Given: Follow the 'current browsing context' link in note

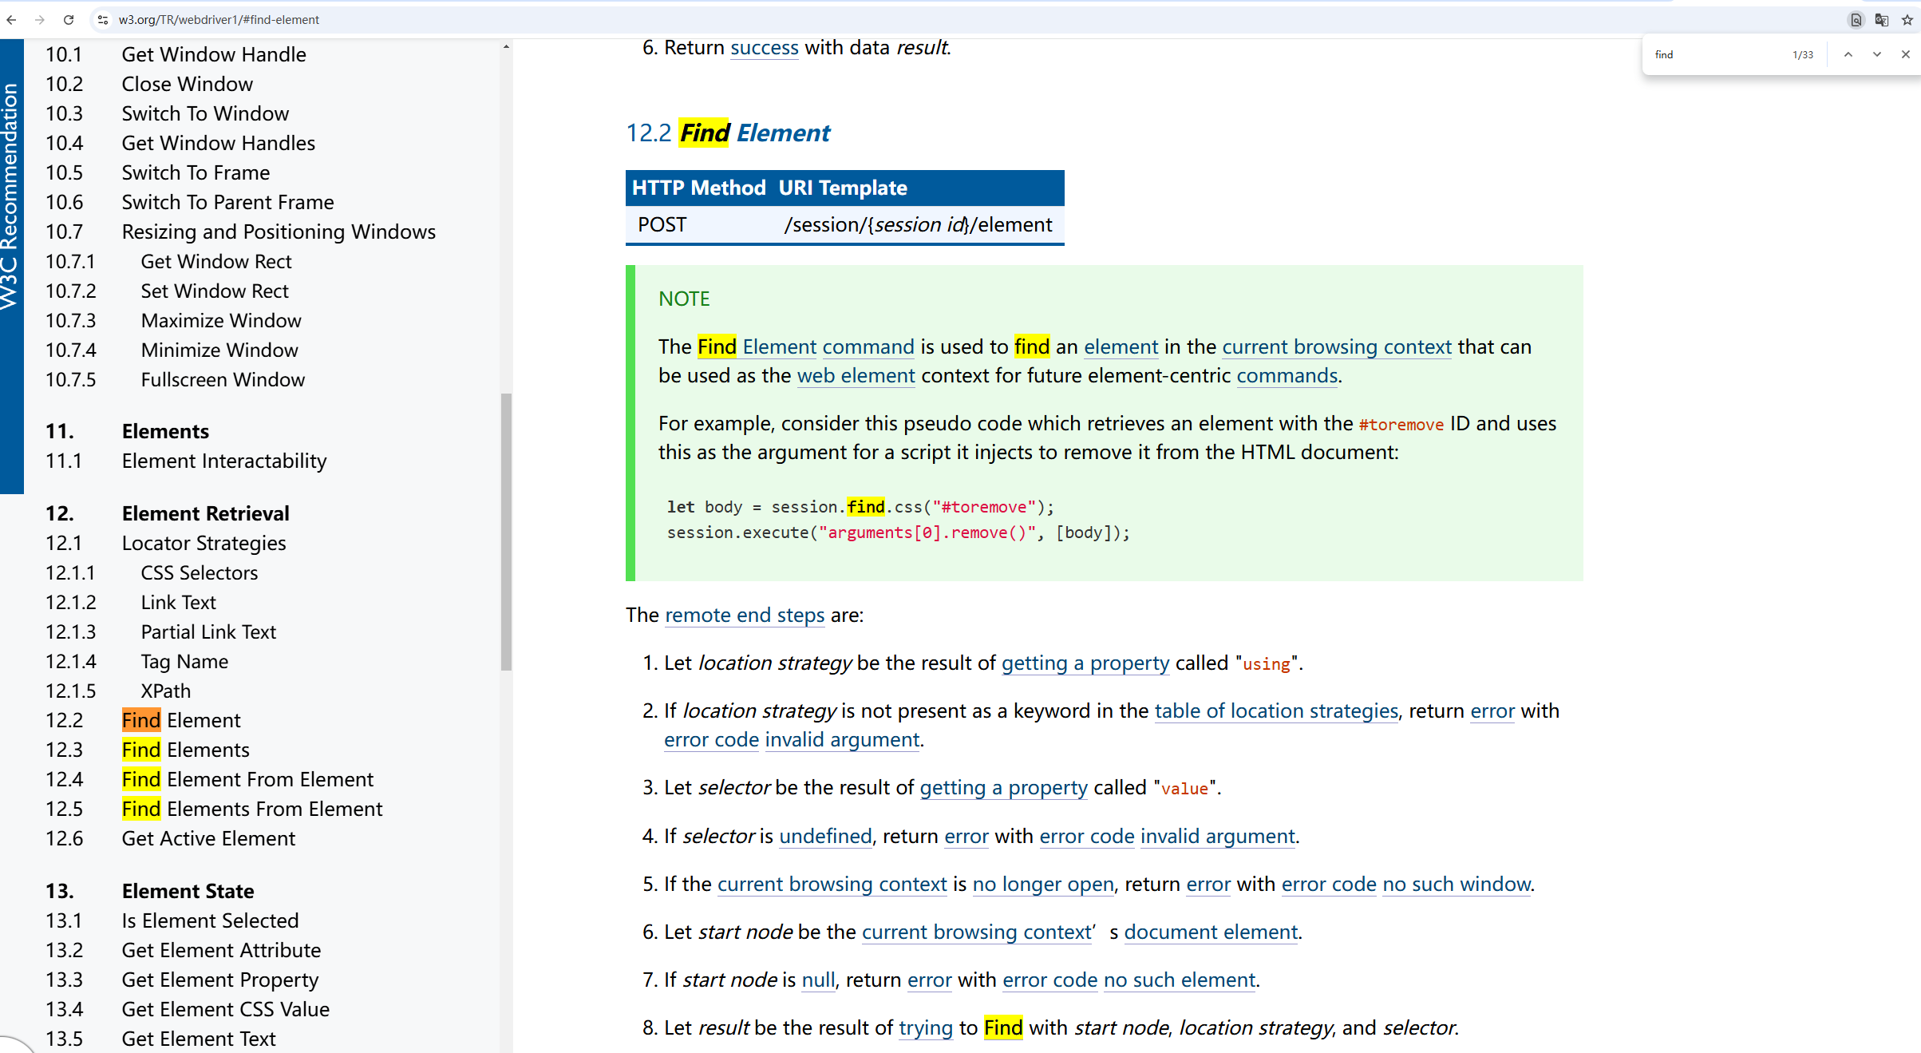Looking at the screenshot, I should pos(1336,346).
